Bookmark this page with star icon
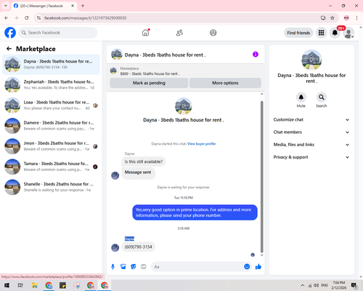The height and width of the screenshot is (291, 363). coord(333,18)
